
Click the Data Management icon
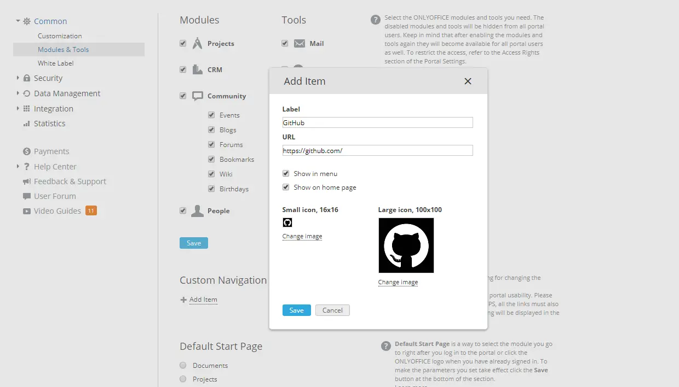26,93
